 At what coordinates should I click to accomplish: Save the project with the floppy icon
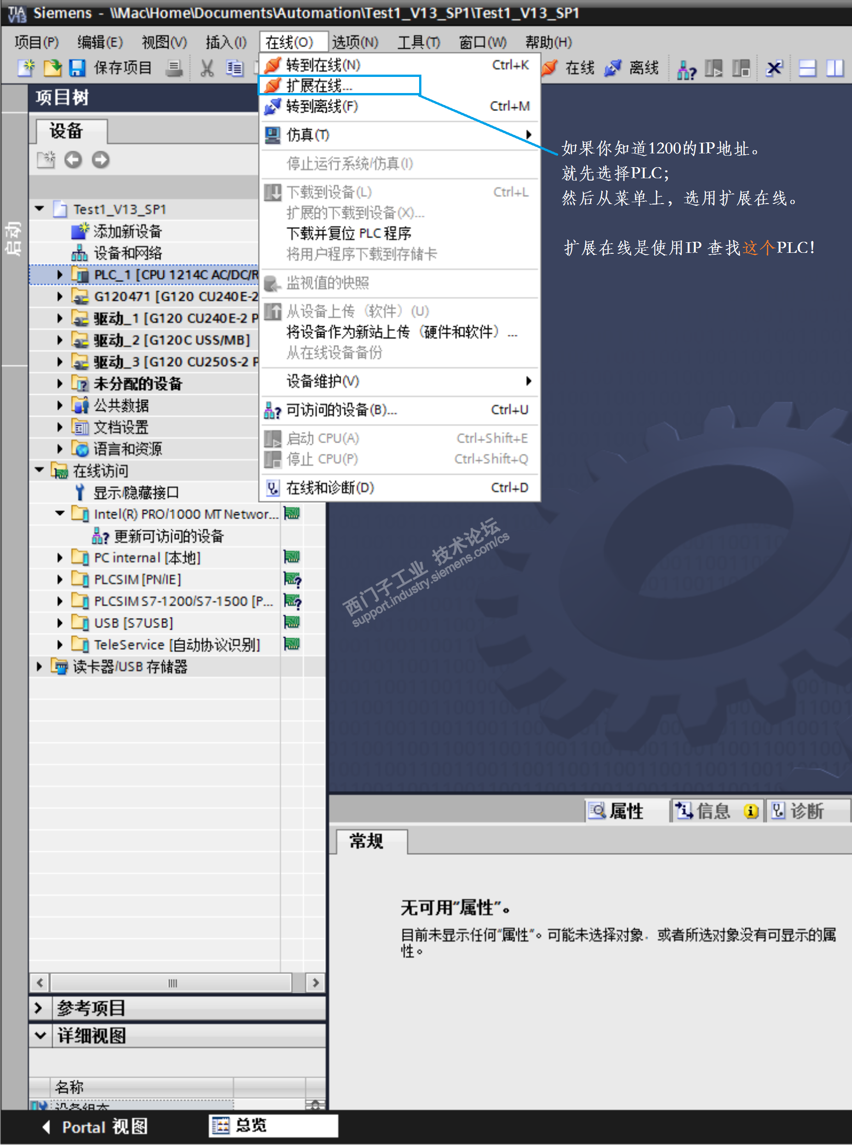click(x=77, y=68)
